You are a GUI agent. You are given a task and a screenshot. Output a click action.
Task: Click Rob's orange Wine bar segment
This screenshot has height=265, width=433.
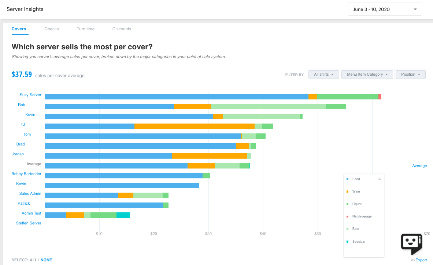192,106
